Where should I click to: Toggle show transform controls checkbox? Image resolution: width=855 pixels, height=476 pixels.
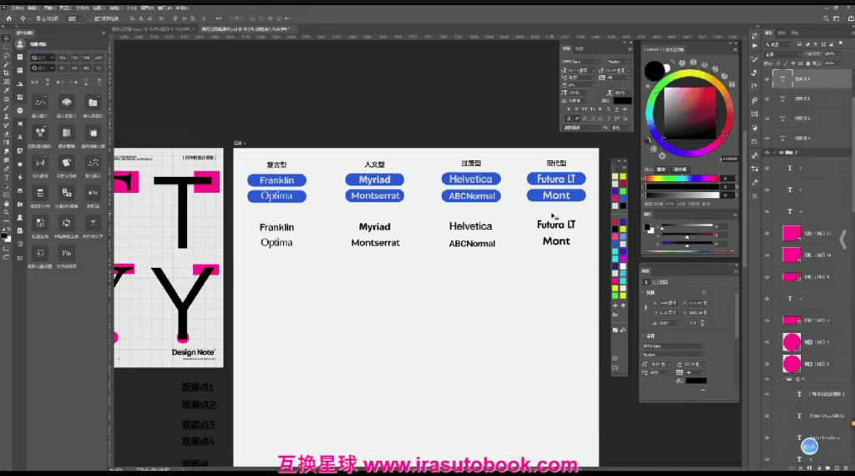91,18
